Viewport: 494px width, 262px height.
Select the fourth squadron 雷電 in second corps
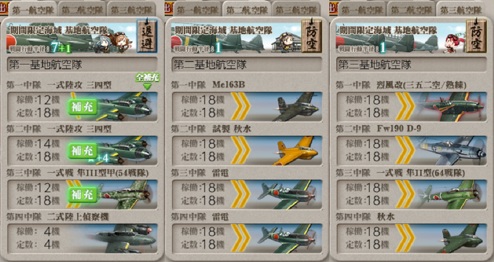247,239
